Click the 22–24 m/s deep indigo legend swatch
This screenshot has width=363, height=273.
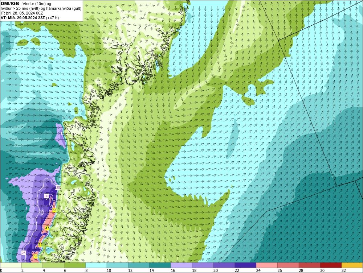[x=245, y=265]
